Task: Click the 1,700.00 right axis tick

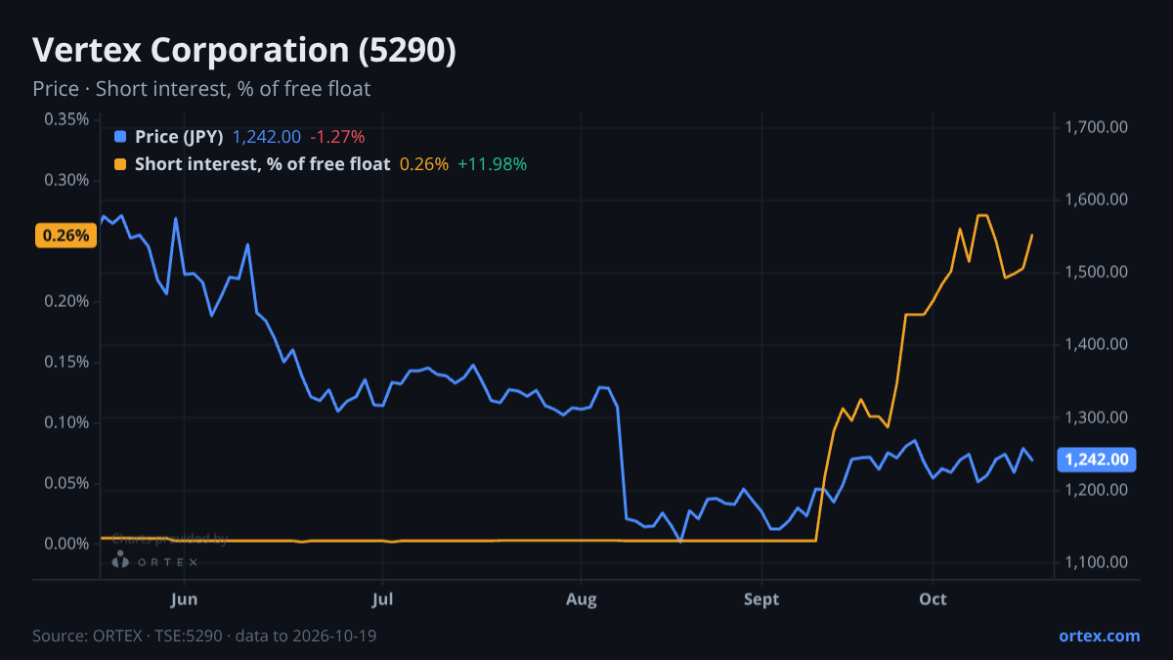Action: (x=1097, y=127)
